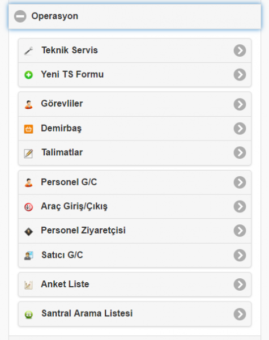
Task: Click the wrench icon beside Teknik Servis
Action: coord(28,51)
